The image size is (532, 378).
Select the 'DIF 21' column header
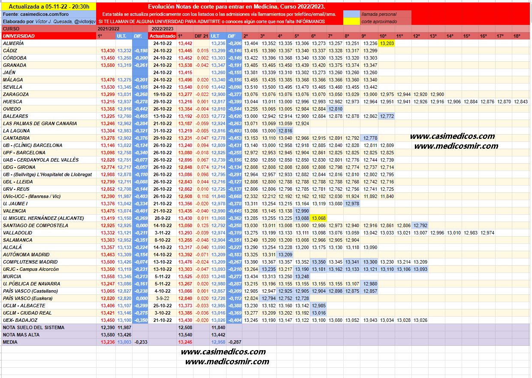pos(201,36)
